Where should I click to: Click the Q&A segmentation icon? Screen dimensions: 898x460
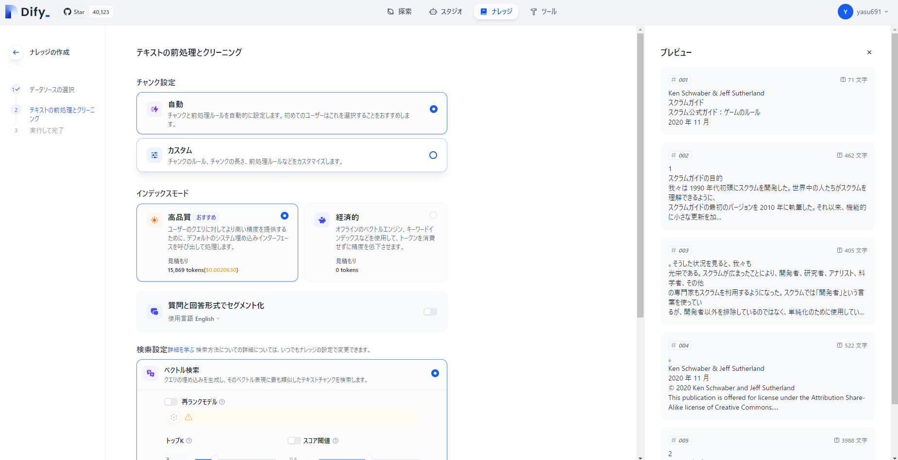click(x=154, y=311)
